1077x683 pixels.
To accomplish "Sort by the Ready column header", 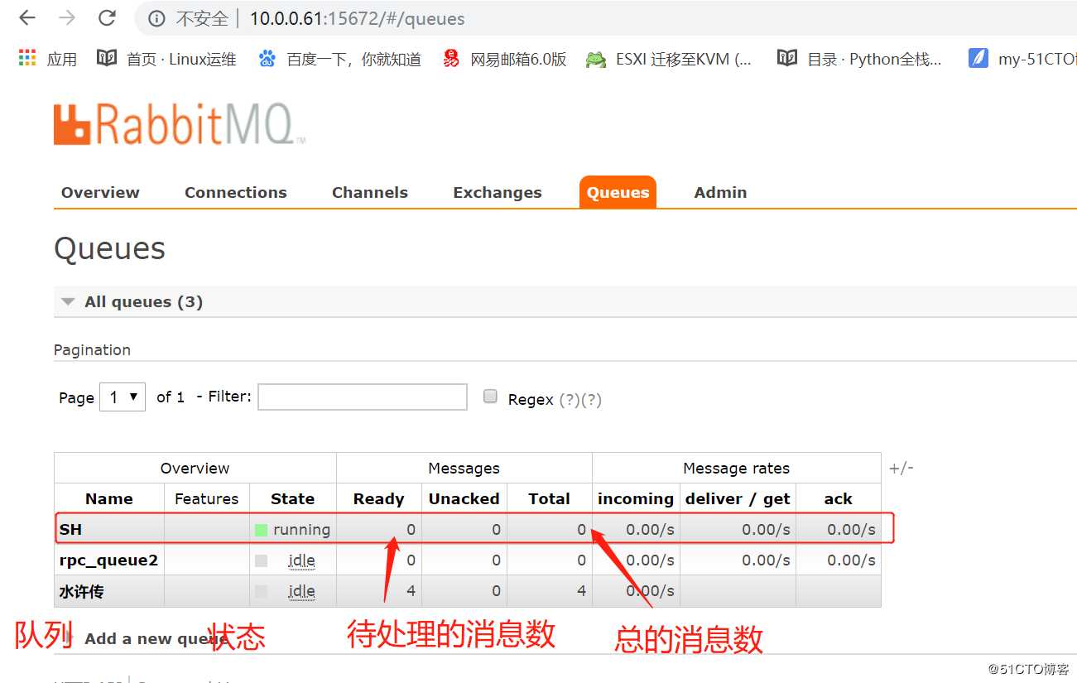I will (x=379, y=498).
